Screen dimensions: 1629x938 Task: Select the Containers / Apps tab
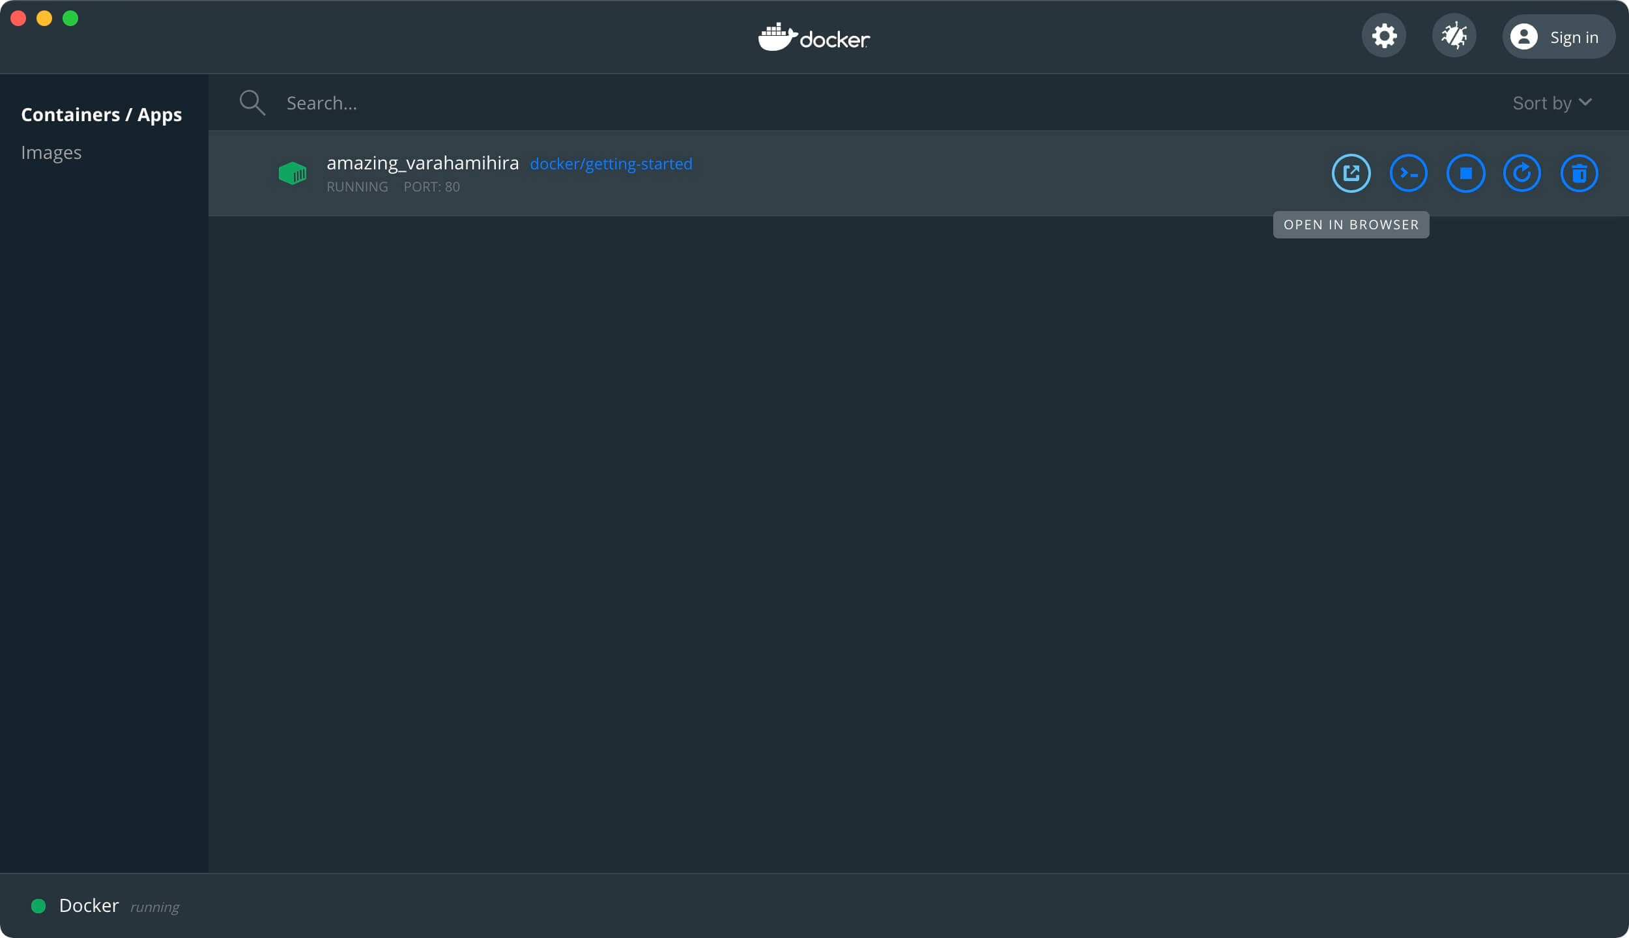101,114
